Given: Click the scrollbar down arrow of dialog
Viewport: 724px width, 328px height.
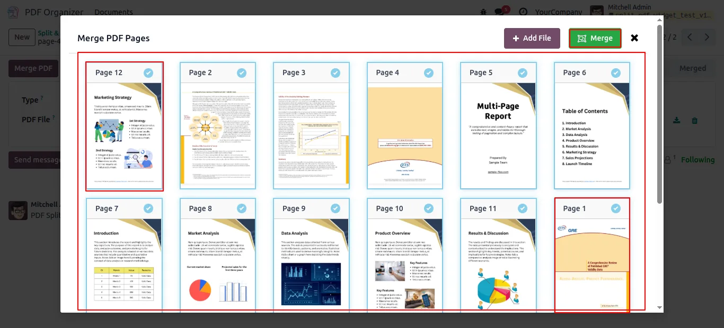Looking at the screenshot, I should coord(659,307).
